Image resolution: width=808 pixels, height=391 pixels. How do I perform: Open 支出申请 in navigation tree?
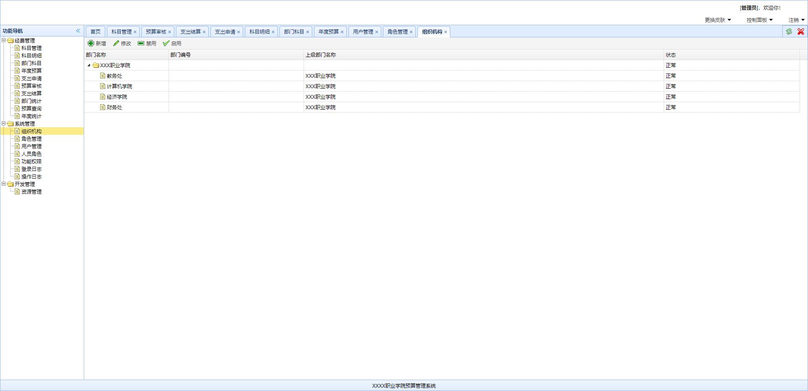(32, 78)
